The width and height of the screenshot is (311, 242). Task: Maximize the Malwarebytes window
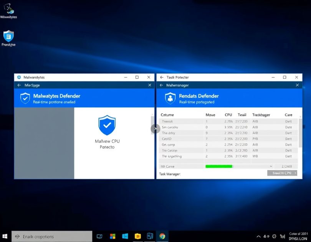click(137, 77)
